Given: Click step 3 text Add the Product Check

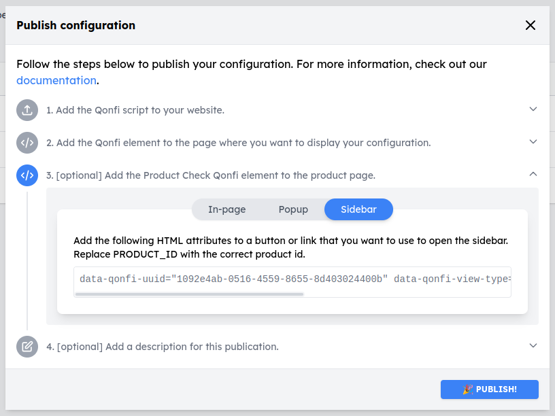Looking at the screenshot, I should tap(211, 175).
